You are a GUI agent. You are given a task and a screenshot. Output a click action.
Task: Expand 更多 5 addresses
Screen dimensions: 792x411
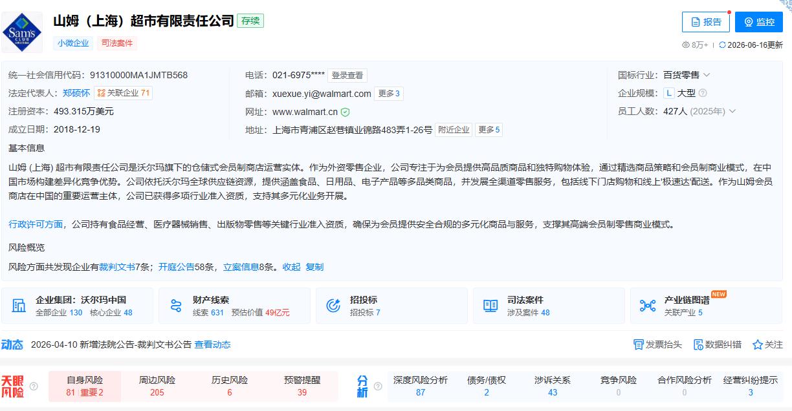point(489,130)
